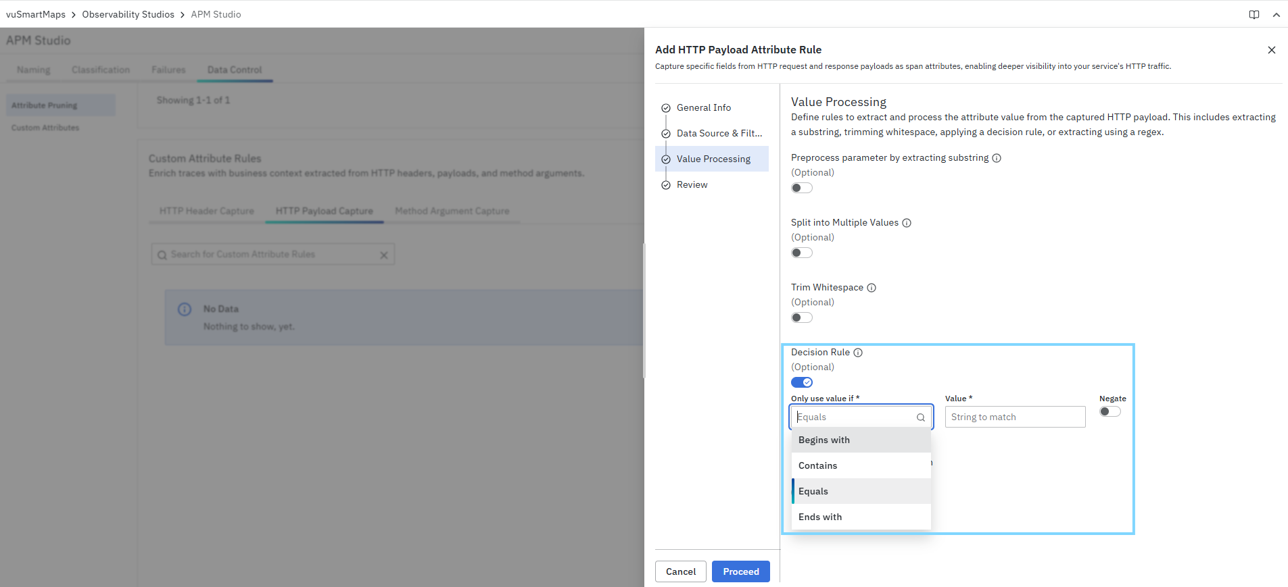1288x587 pixels.
Task: Switch to the Naming tab
Action: [x=34, y=70]
